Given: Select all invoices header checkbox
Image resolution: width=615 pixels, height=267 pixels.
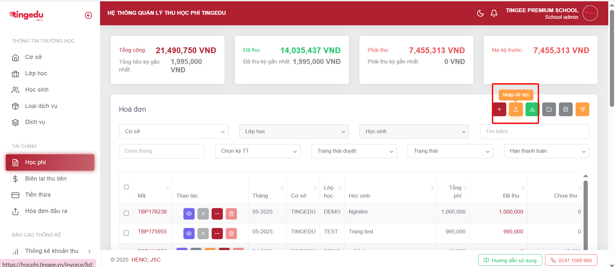Looking at the screenshot, I should pyautogui.click(x=126, y=187).
